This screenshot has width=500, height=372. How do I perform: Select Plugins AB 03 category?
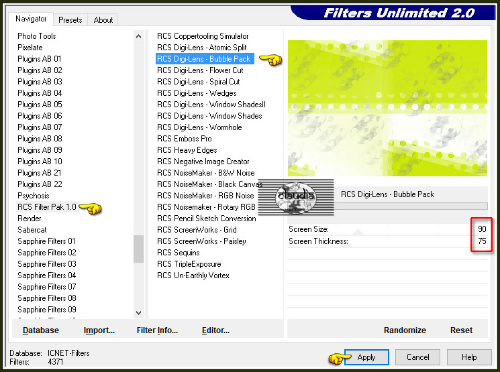click(x=40, y=82)
